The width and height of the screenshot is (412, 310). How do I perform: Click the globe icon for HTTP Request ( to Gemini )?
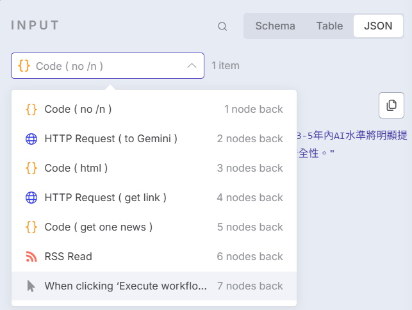pos(31,138)
